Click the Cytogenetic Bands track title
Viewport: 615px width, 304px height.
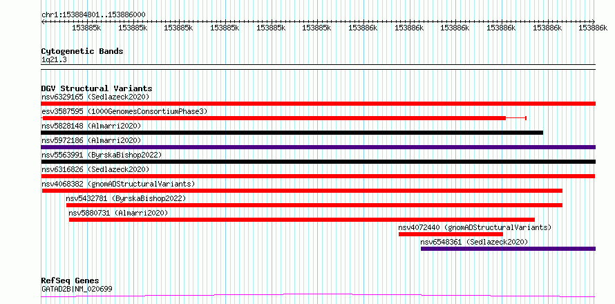[82, 51]
